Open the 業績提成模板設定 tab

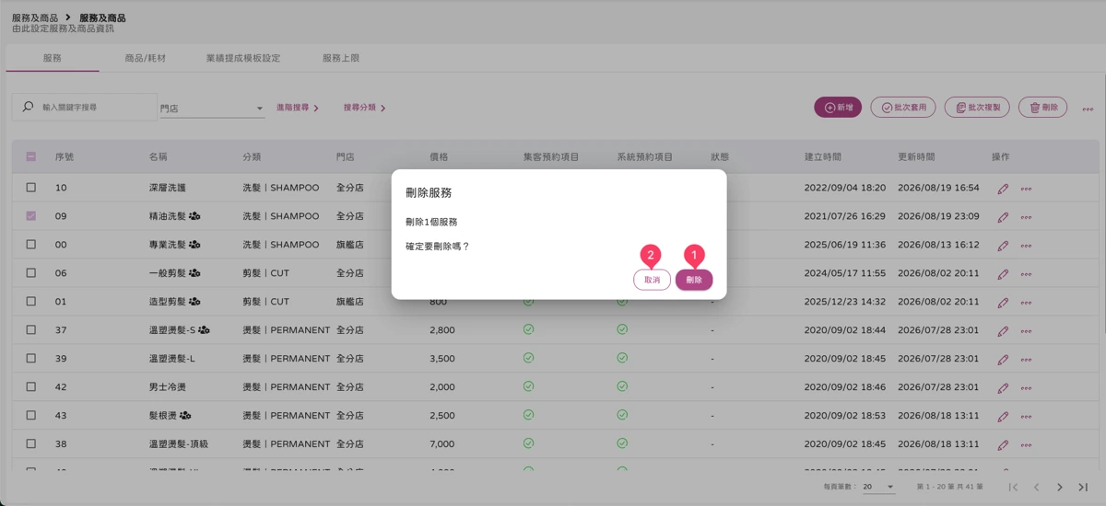(243, 58)
